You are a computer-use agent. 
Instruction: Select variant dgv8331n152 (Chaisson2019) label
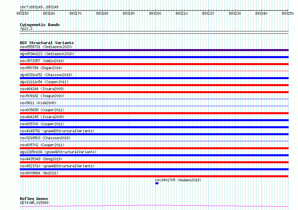(46, 75)
